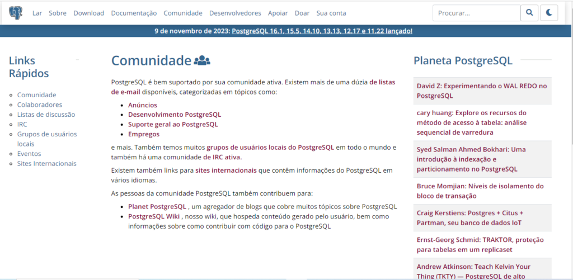Open Eventos sidebar link
Viewport: 573px width, 280px height.
tap(29, 154)
